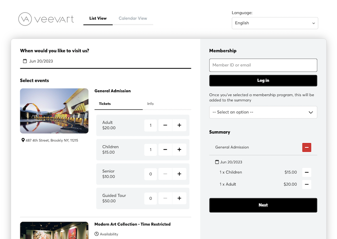The height and width of the screenshot is (239, 337).
Task: Open the Info tab for General Admission
Action: pos(150,104)
